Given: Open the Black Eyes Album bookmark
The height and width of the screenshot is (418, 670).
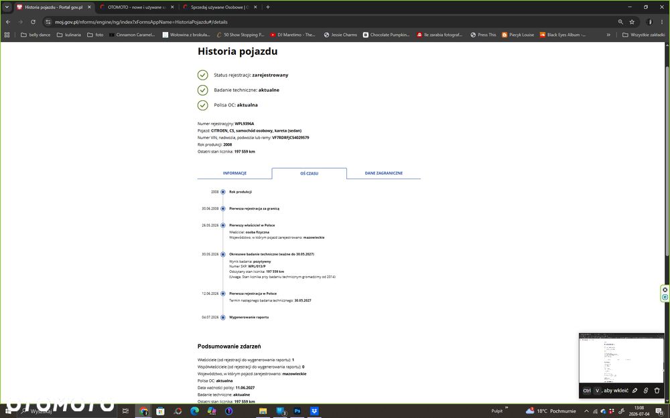Looking at the screenshot, I should tap(563, 35).
